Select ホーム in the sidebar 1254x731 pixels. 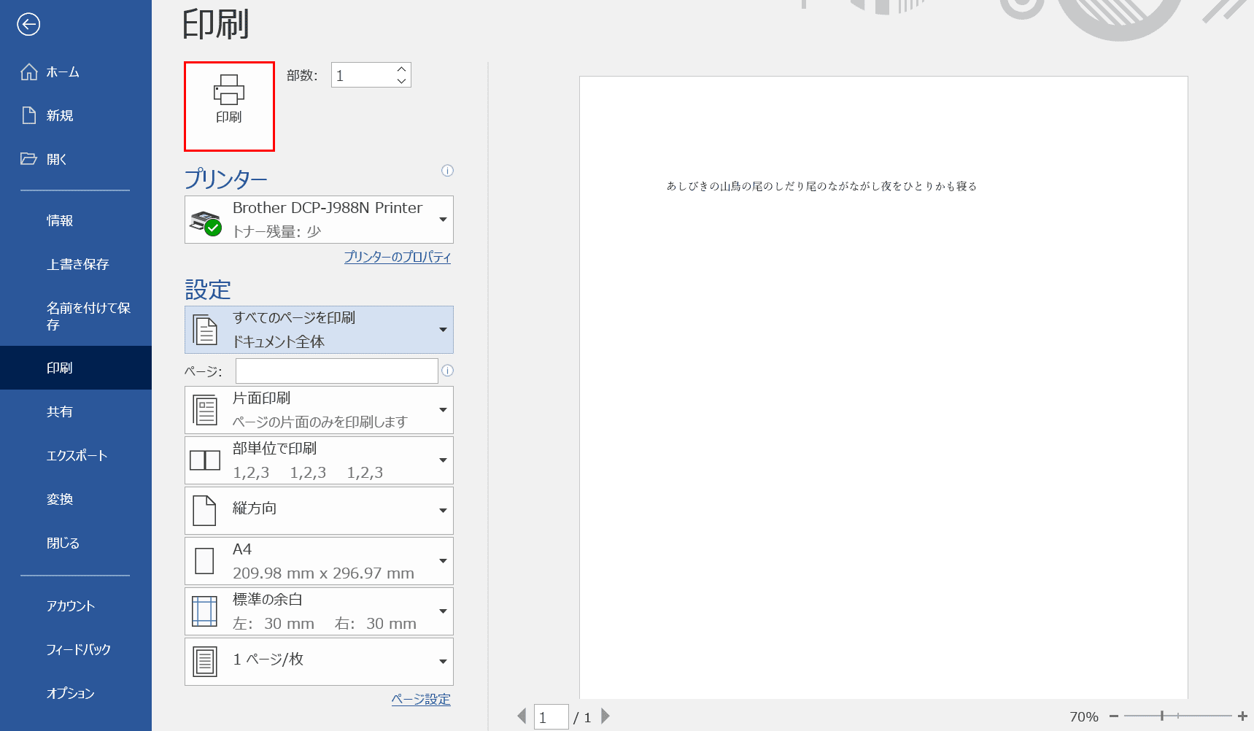(76, 71)
